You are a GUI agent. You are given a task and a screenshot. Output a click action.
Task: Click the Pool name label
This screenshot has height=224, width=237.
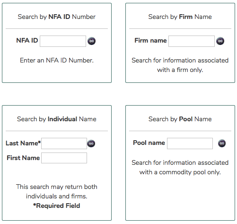tap(149, 143)
